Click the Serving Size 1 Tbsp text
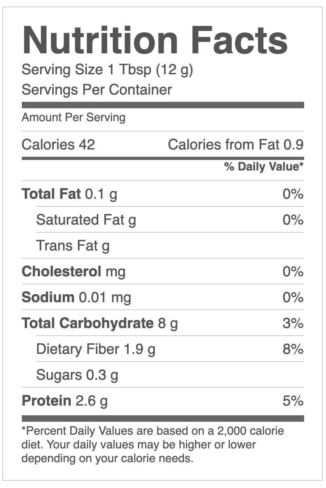This screenshot has width=326, height=488. click(x=107, y=70)
